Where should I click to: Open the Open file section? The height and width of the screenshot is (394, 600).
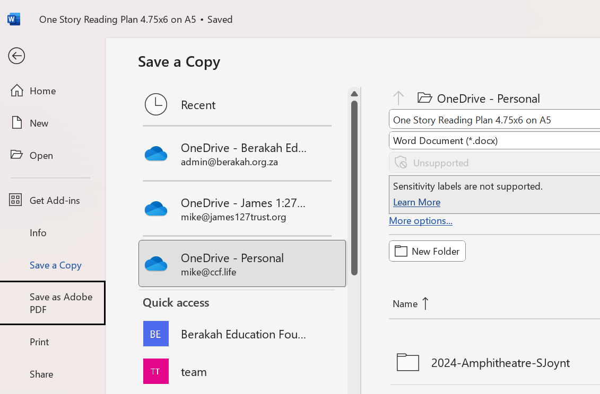click(x=41, y=155)
